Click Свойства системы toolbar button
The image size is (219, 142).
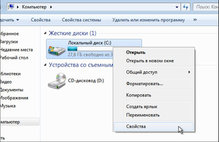pyautogui.click(x=81, y=20)
